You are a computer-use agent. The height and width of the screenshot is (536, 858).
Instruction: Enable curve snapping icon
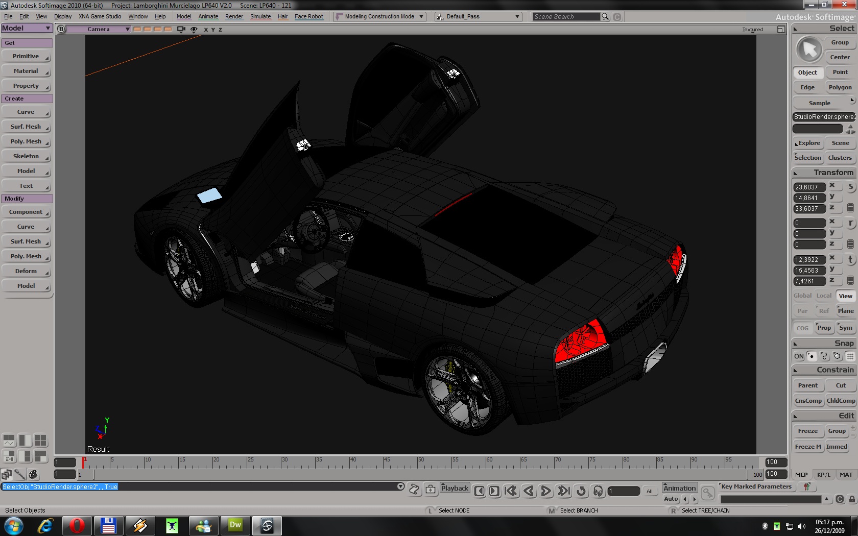click(824, 356)
